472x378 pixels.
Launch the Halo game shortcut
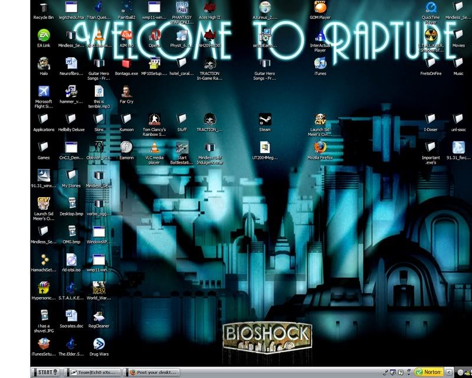(44, 63)
